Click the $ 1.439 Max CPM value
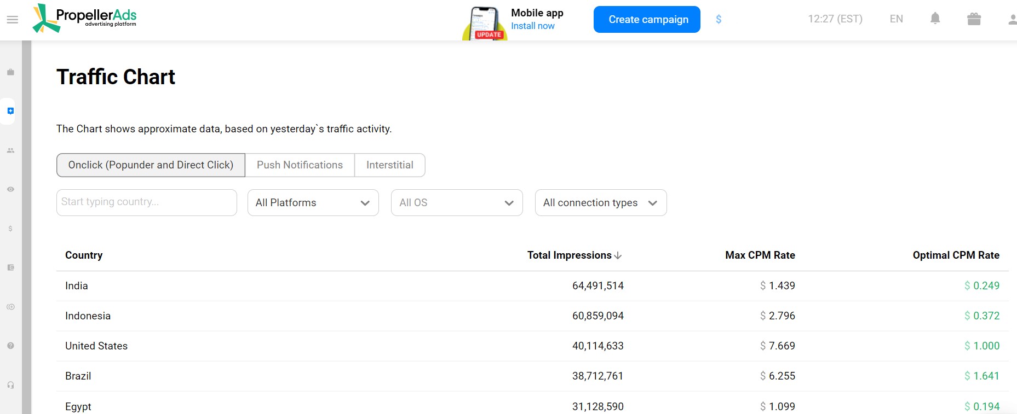Image resolution: width=1017 pixels, height=414 pixels. (778, 286)
